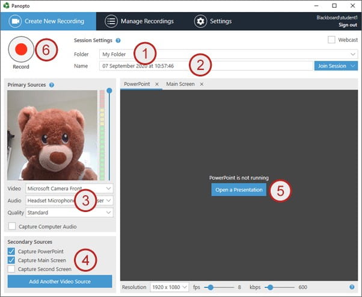Click Sign out
362x297 pixels.
(348, 25)
